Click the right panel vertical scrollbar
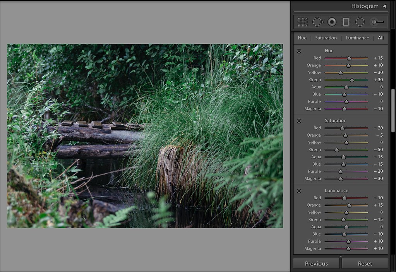The height and width of the screenshot is (272, 396). pos(393,110)
